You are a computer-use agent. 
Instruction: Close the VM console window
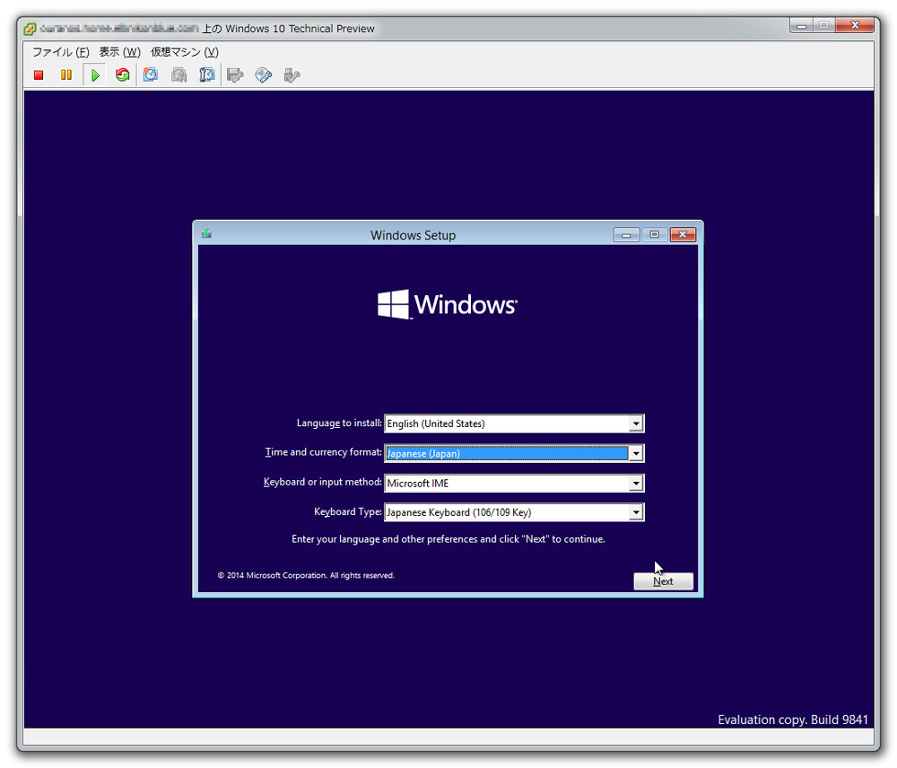[x=855, y=26]
